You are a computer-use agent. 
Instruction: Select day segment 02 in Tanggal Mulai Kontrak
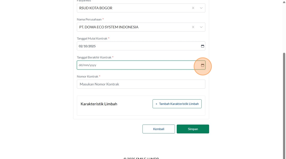coord(81,46)
